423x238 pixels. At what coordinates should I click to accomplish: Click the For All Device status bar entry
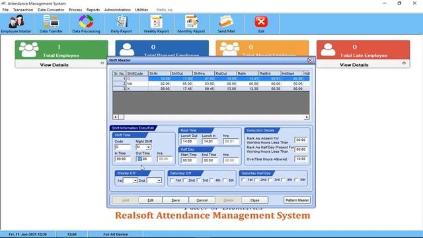pyautogui.click(x=116, y=234)
